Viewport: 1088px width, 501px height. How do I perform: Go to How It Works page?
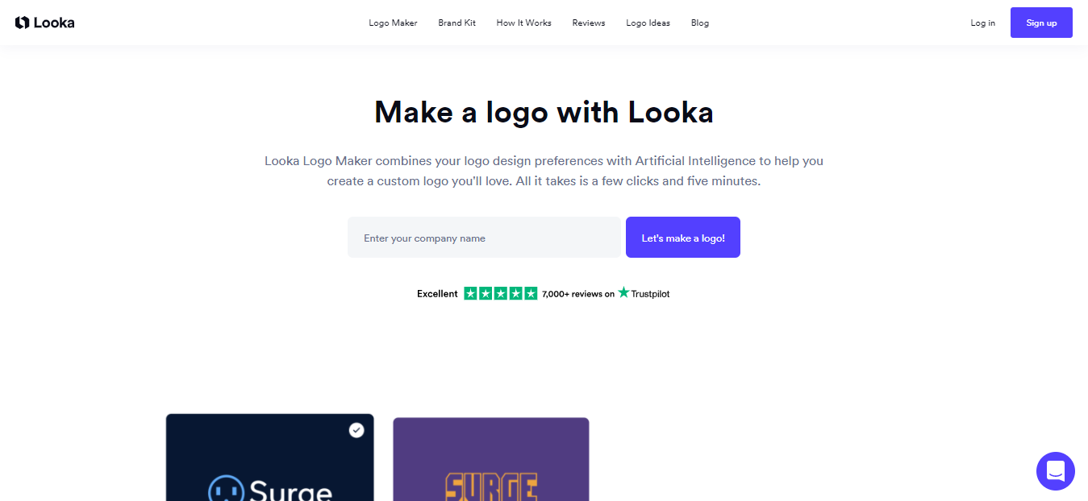pyautogui.click(x=524, y=23)
